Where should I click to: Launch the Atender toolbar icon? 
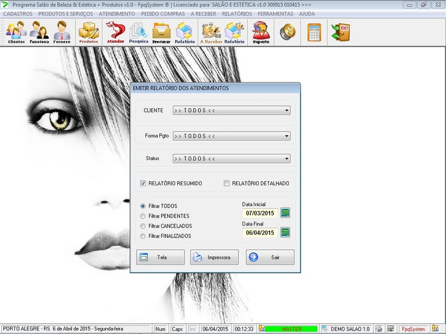coord(115,32)
